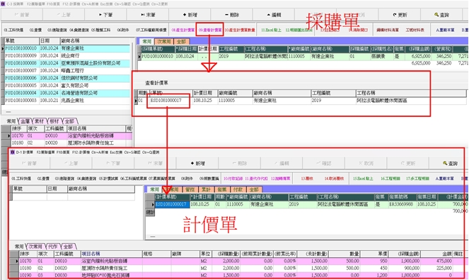Viewport: 469px width, 280px height.
Task: Select 板材 tab in 採購單 item list
Action: click(x=54, y=121)
